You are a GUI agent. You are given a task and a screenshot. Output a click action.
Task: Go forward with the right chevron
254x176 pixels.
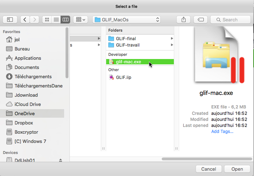pos(35,20)
